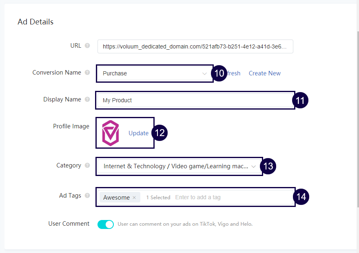Image resolution: width=359 pixels, height=253 pixels.
Task: Click the Create New link
Action: pyautogui.click(x=264, y=73)
